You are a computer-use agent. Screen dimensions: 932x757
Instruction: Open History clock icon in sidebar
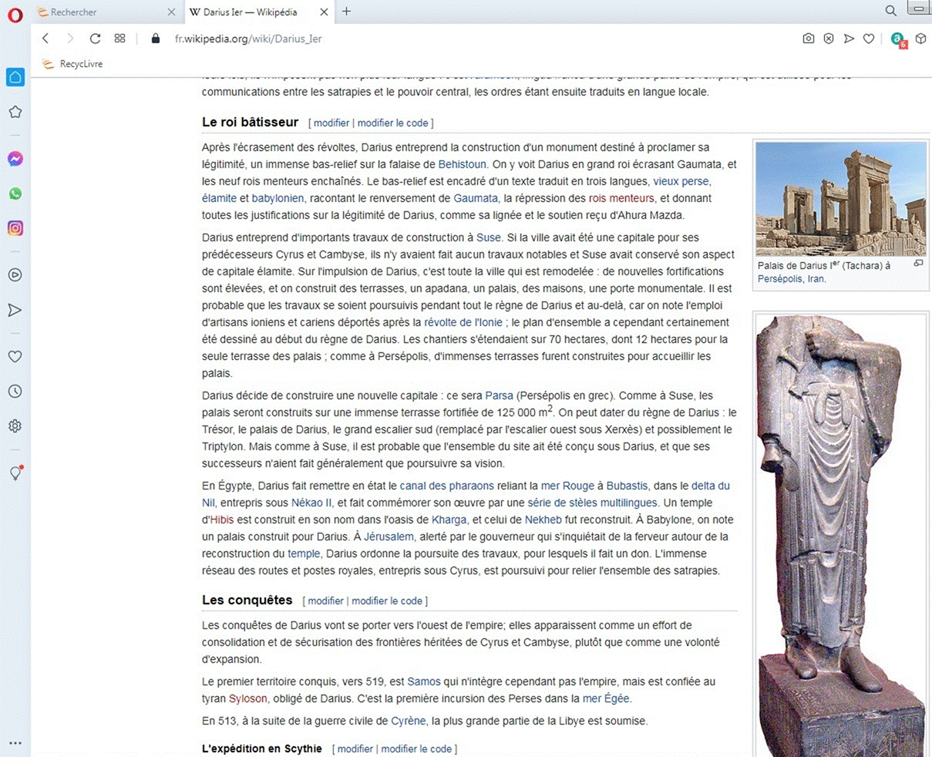coord(15,392)
